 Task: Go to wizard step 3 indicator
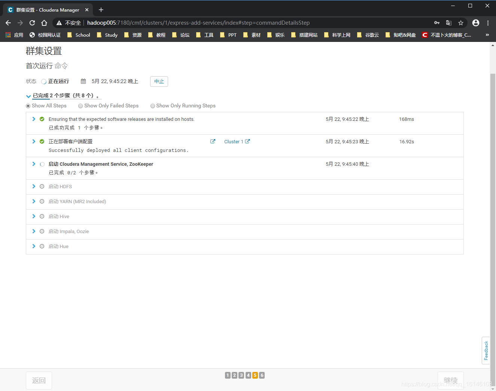(241, 375)
